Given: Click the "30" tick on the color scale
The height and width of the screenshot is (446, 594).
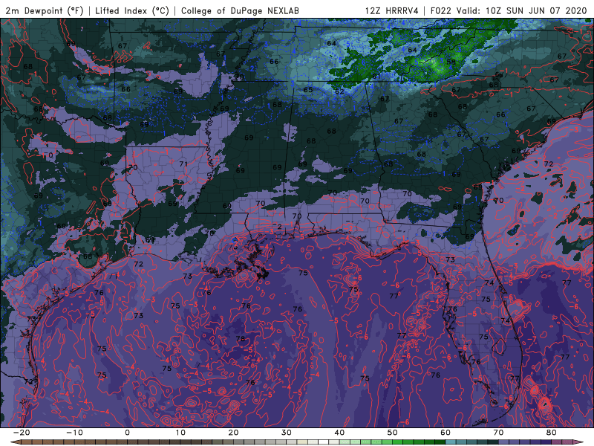Looking at the screenshot, I should (x=287, y=433).
